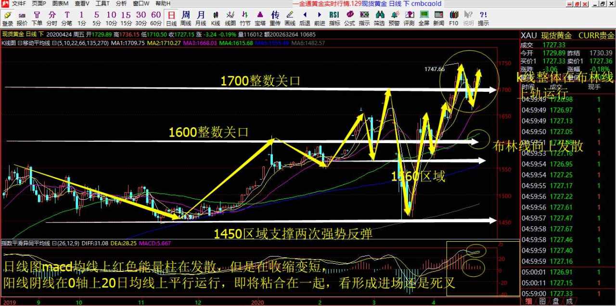The height and width of the screenshot is (306, 616).
Task: Open the 文件F menu
Action: 19,3
